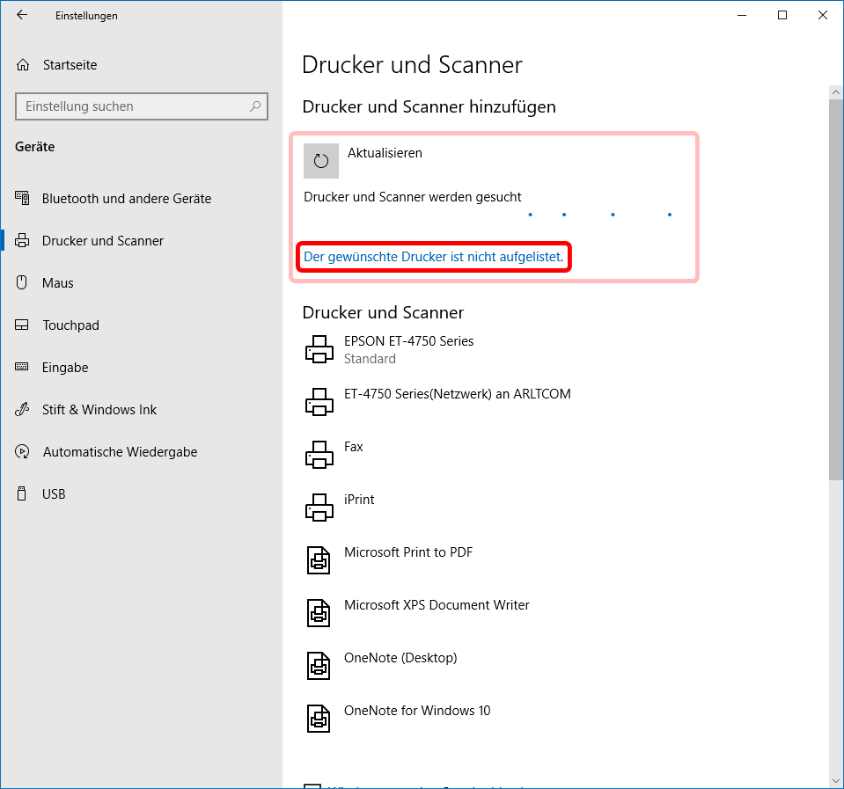
Task: Click the Fax printer icon
Action: [319, 456]
